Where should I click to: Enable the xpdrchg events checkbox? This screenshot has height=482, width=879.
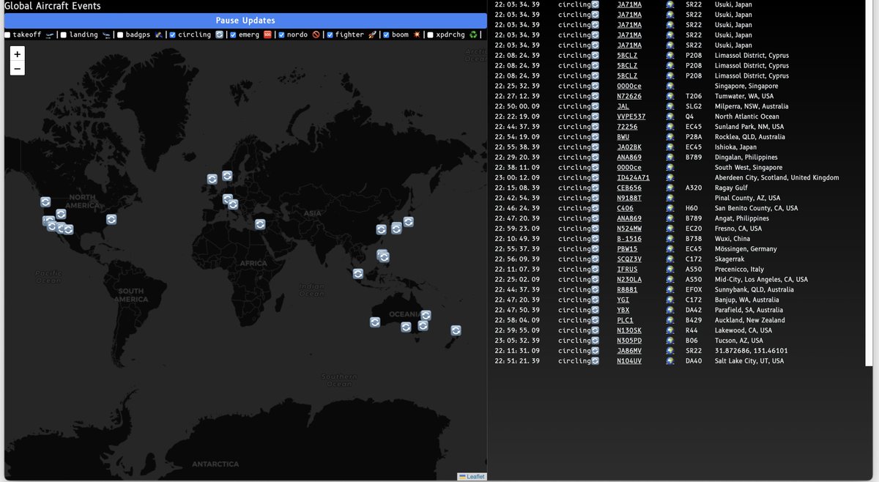(x=430, y=34)
